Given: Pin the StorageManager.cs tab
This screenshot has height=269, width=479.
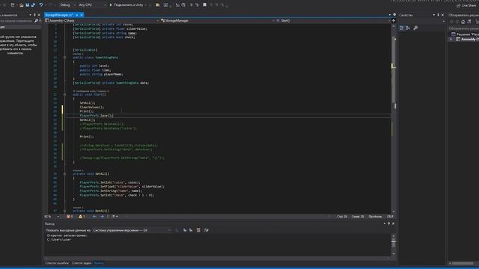Looking at the screenshot, I should (x=77, y=15).
